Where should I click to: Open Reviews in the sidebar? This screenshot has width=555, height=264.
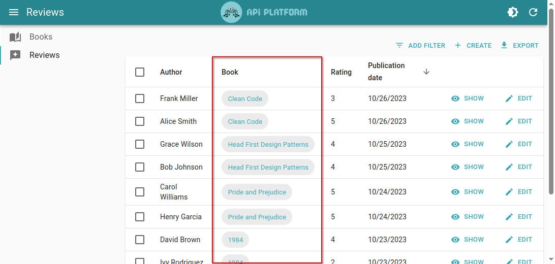click(44, 55)
